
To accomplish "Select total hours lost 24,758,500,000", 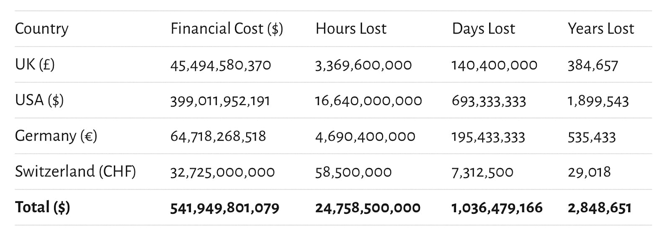I will [x=368, y=208].
